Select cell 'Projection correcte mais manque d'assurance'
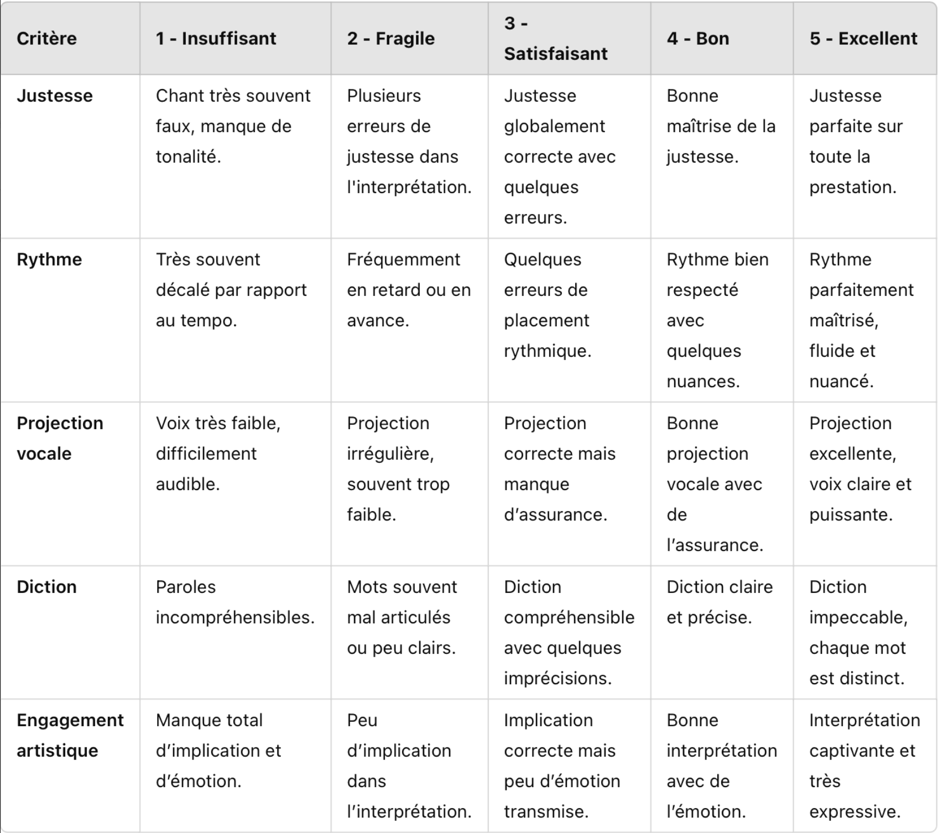 click(x=559, y=468)
